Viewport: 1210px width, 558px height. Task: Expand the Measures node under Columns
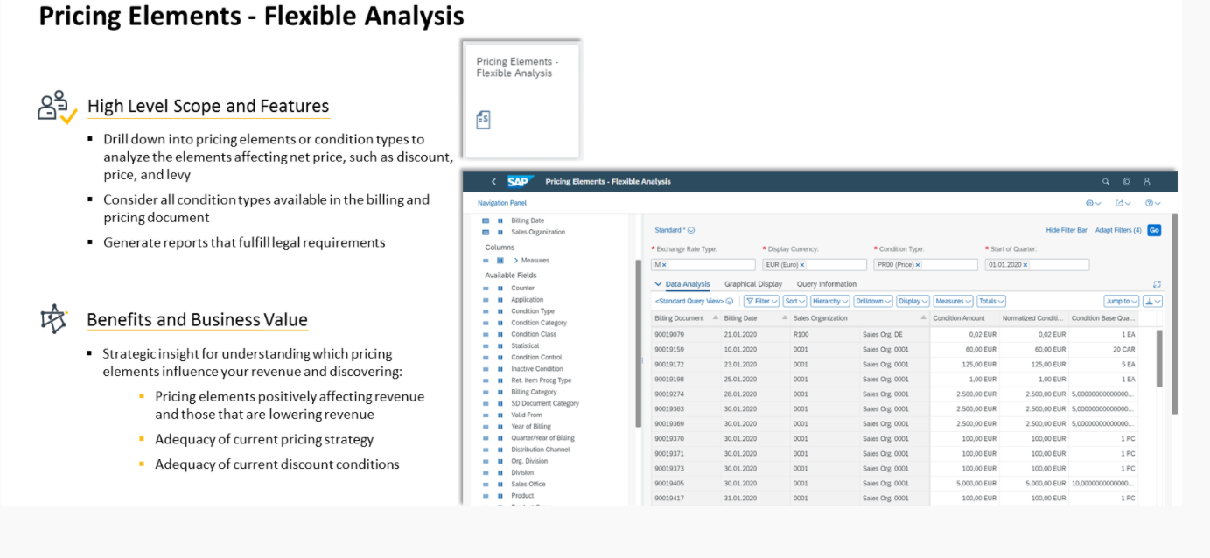[516, 261]
